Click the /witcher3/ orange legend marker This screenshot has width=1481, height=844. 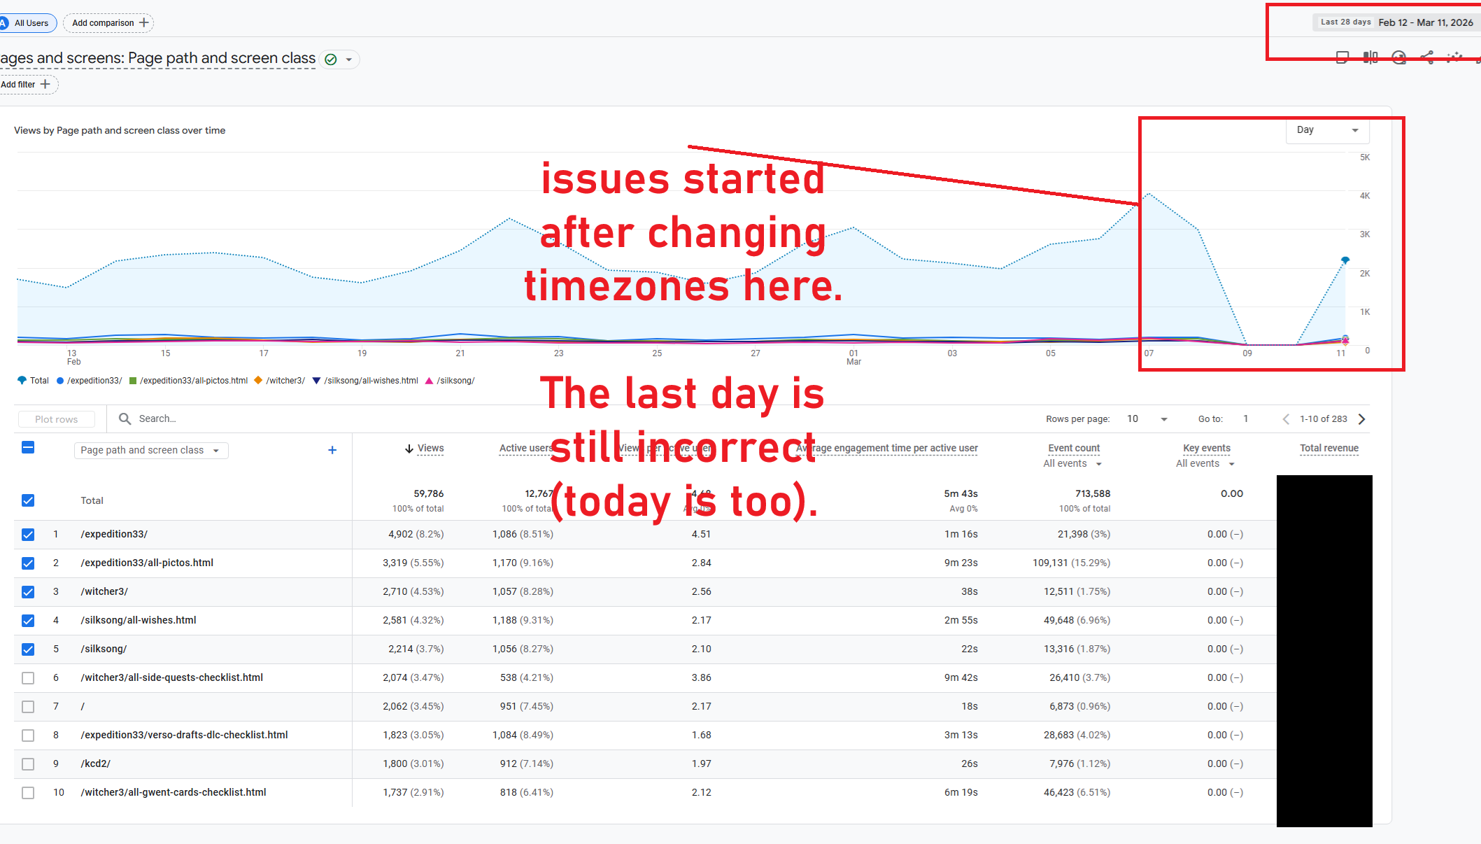point(258,381)
